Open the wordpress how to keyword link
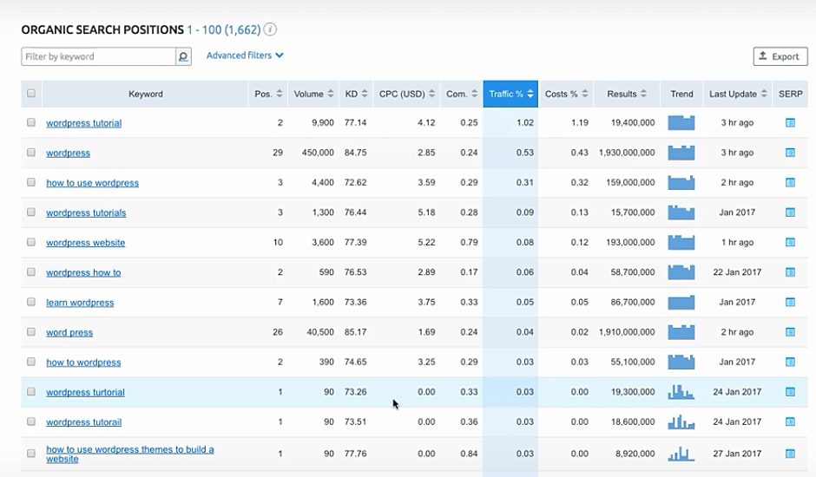 click(x=83, y=272)
